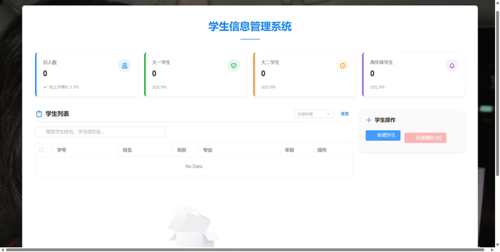Open the 全部年级 grade filter dropdown
Image resolution: width=500 pixels, height=252 pixels.
314,114
